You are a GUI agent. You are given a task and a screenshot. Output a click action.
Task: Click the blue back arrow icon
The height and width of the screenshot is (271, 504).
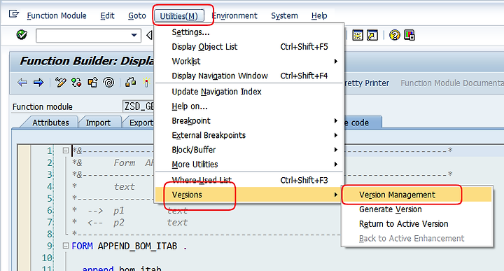22,83
